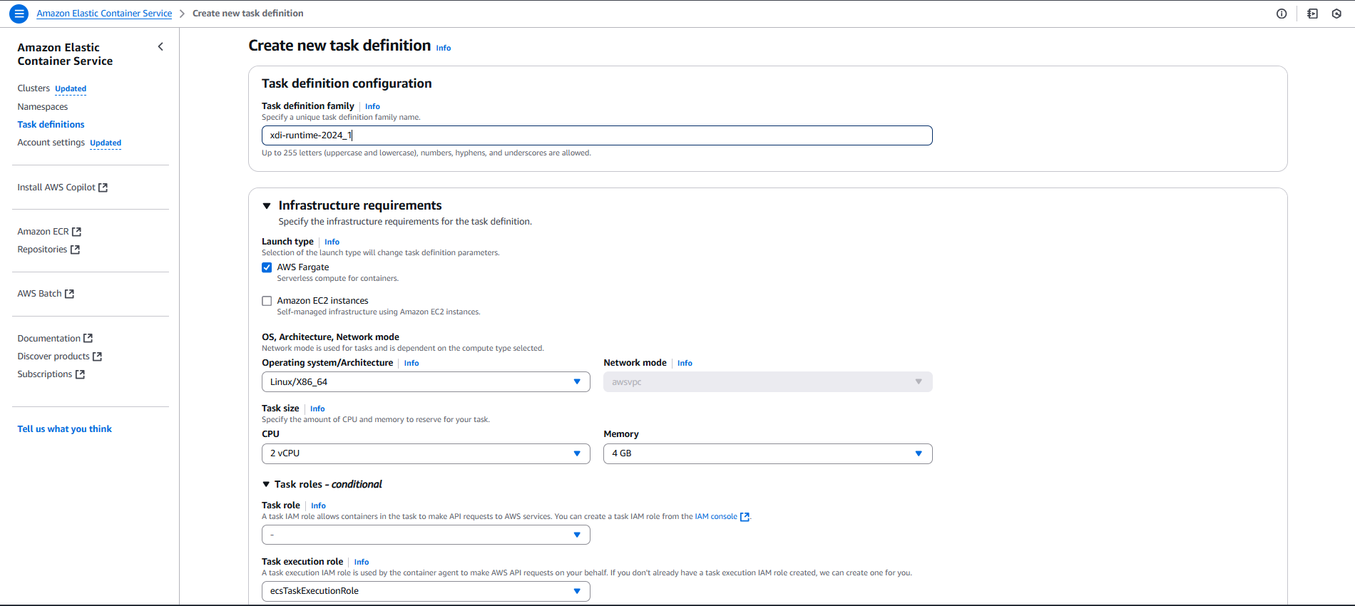Click Info link beside Task size
1355x606 pixels.
pos(317,409)
